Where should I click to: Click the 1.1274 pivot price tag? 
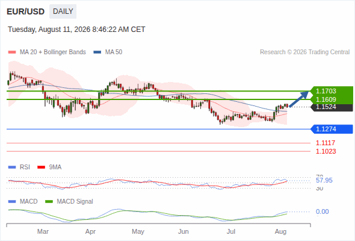pos(332,129)
